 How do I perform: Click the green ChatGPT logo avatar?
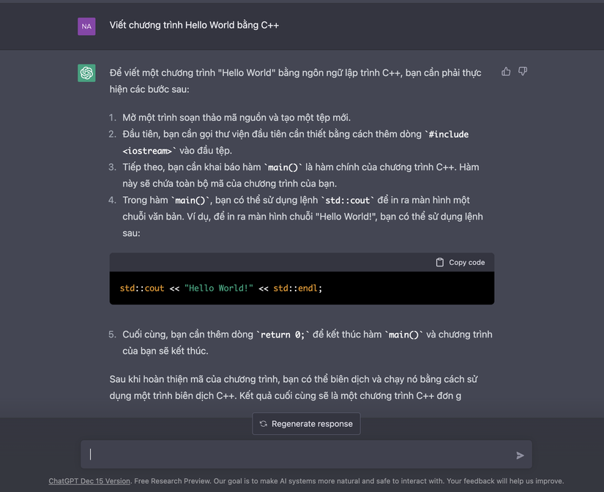[x=86, y=72]
